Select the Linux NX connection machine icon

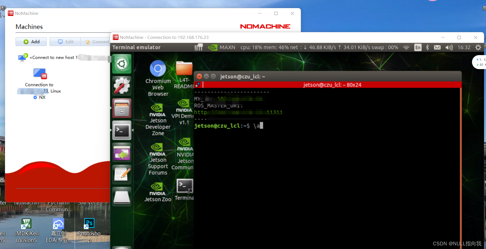coord(40,74)
